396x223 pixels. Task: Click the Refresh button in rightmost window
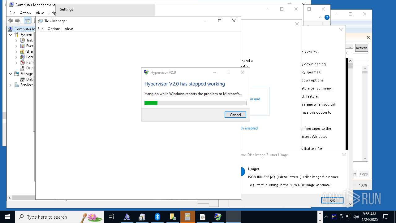click(x=361, y=48)
